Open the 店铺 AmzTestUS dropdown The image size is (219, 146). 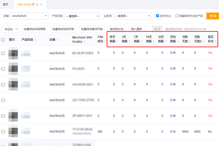[x=29, y=16]
